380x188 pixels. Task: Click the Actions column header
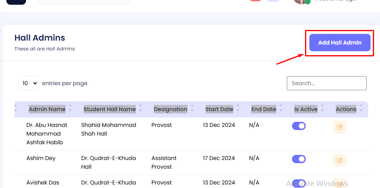click(x=346, y=109)
